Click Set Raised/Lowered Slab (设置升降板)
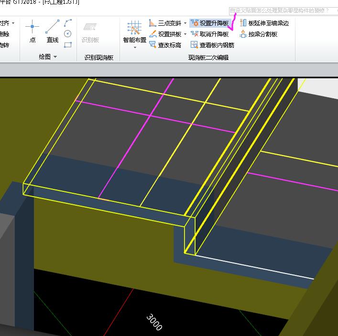Screen dimensions: 338x336 210,23
